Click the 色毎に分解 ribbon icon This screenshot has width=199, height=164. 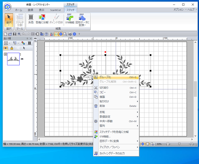[42, 19]
